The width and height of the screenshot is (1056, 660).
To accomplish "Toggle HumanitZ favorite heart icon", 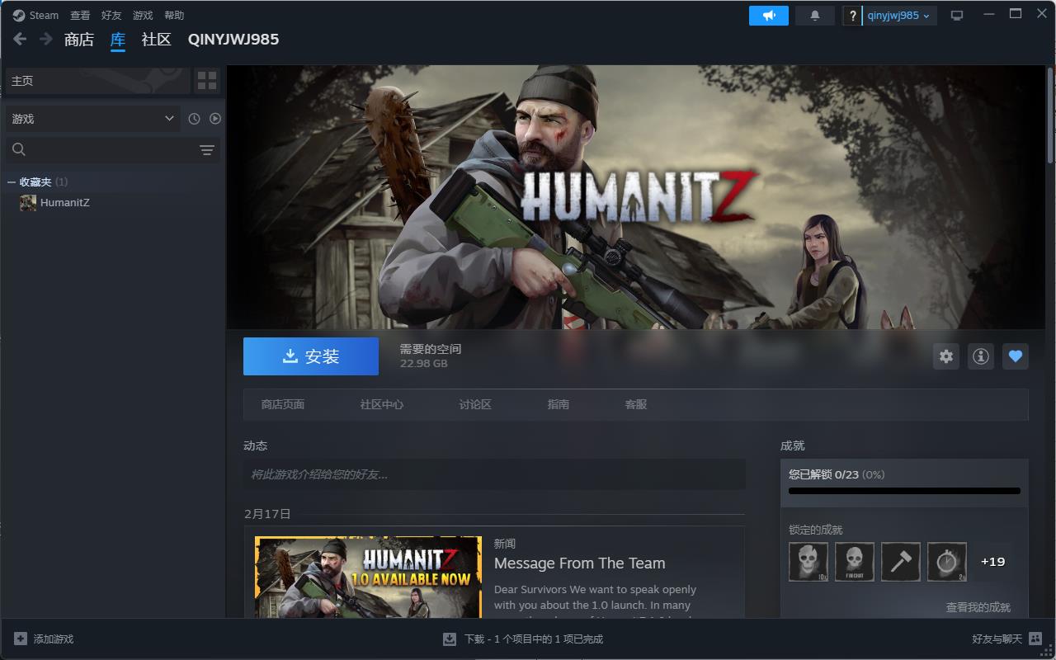I will pos(1016,356).
